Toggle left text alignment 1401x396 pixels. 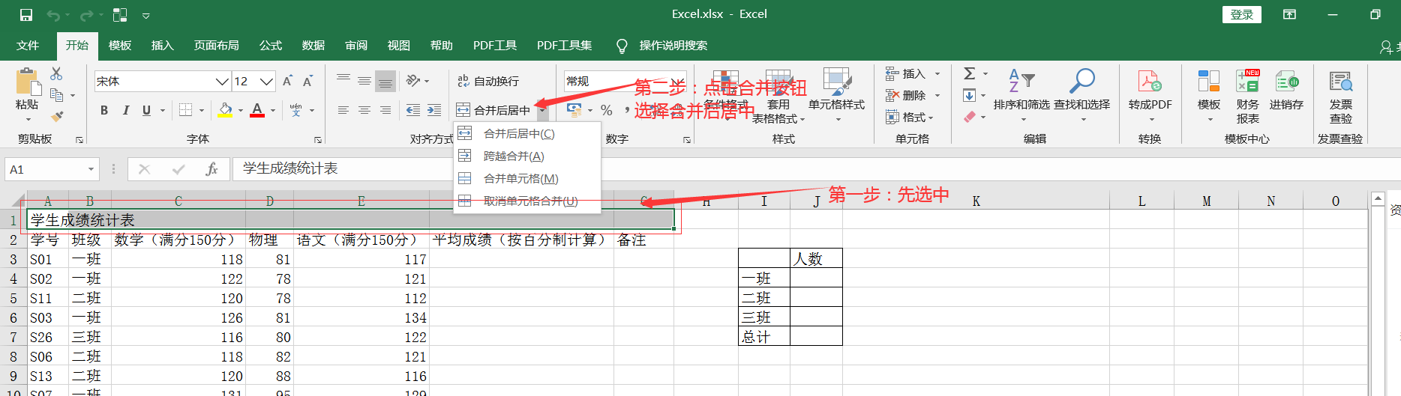(x=343, y=110)
